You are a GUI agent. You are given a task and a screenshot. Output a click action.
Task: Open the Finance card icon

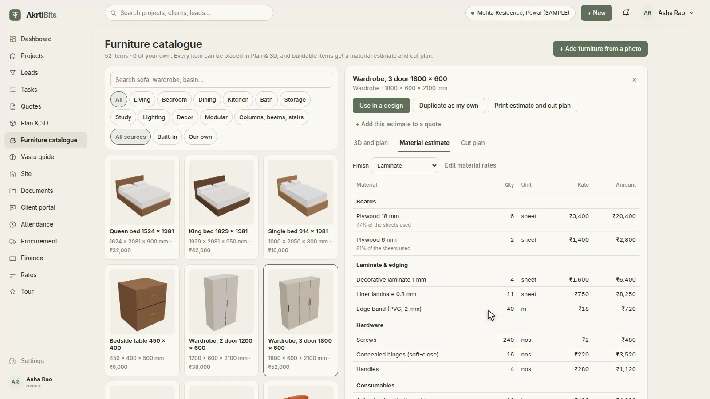(x=12, y=258)
